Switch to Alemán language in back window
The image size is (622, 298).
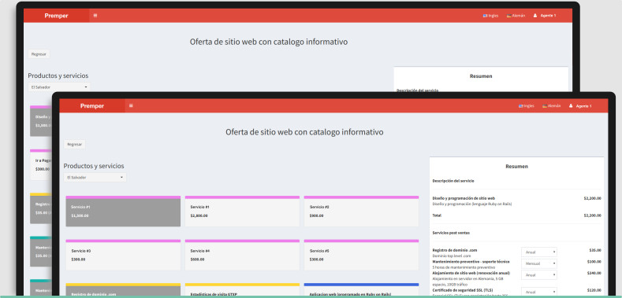(x=516, y=16)
